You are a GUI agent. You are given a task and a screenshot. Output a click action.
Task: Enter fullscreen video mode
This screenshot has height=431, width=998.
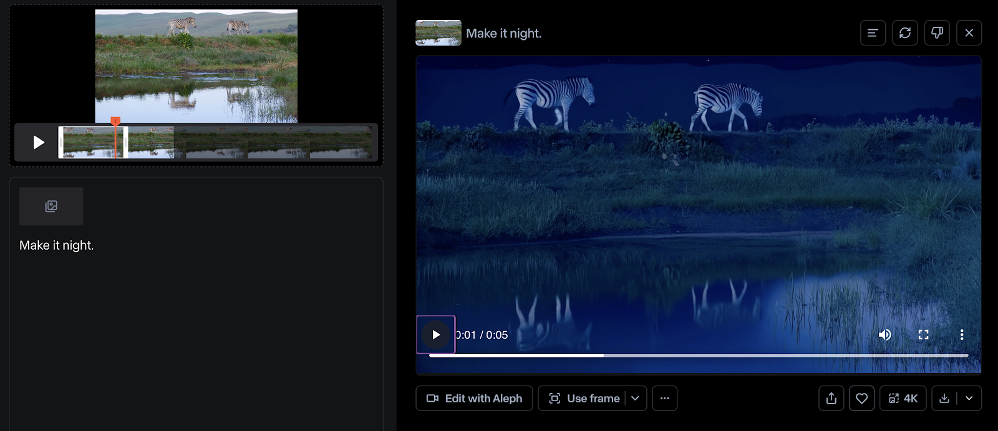coord(923,335)
